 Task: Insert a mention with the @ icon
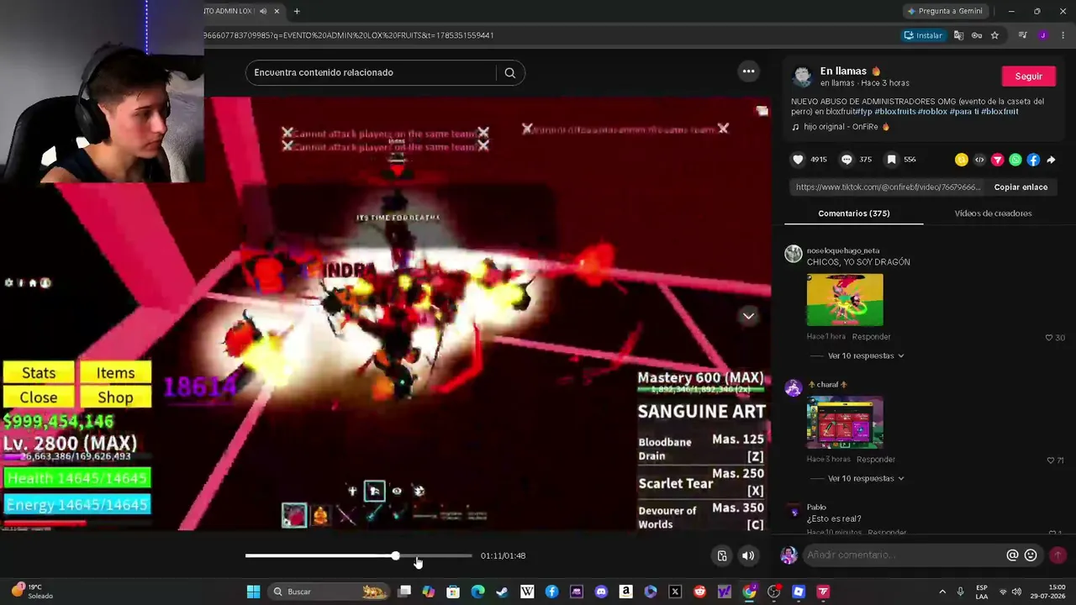pos(1012,555)
